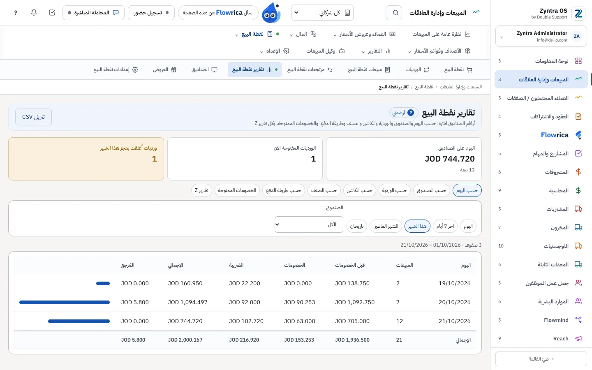Click the Flowrica water-drop mascot icon
Viewport: 592px width, 370px height.
pos(271,13)
